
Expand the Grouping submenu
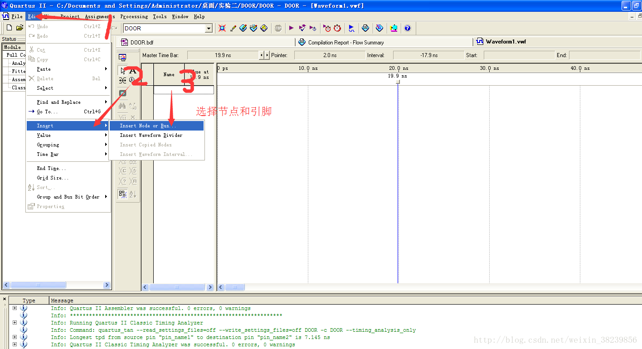pos(68,145)
